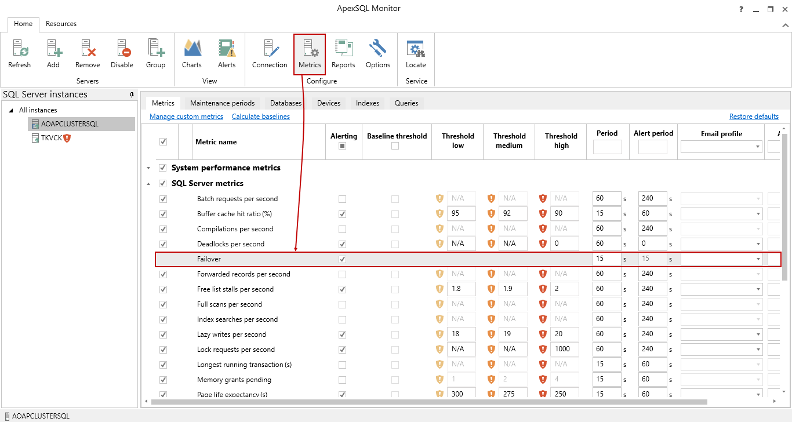Screen dimensions: 792x422
Task: Open Email profile header dropdown
Action: (758, 147)
